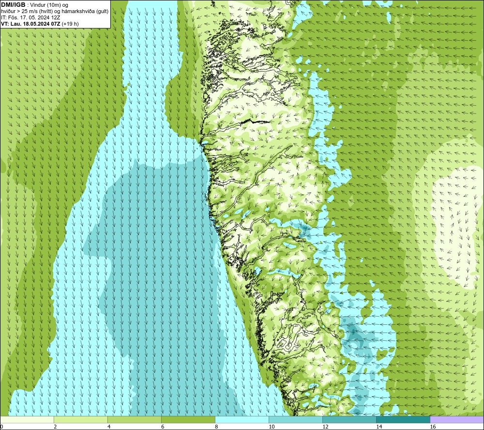Select the 0–2 m/s pale cream color swatch

27,419
